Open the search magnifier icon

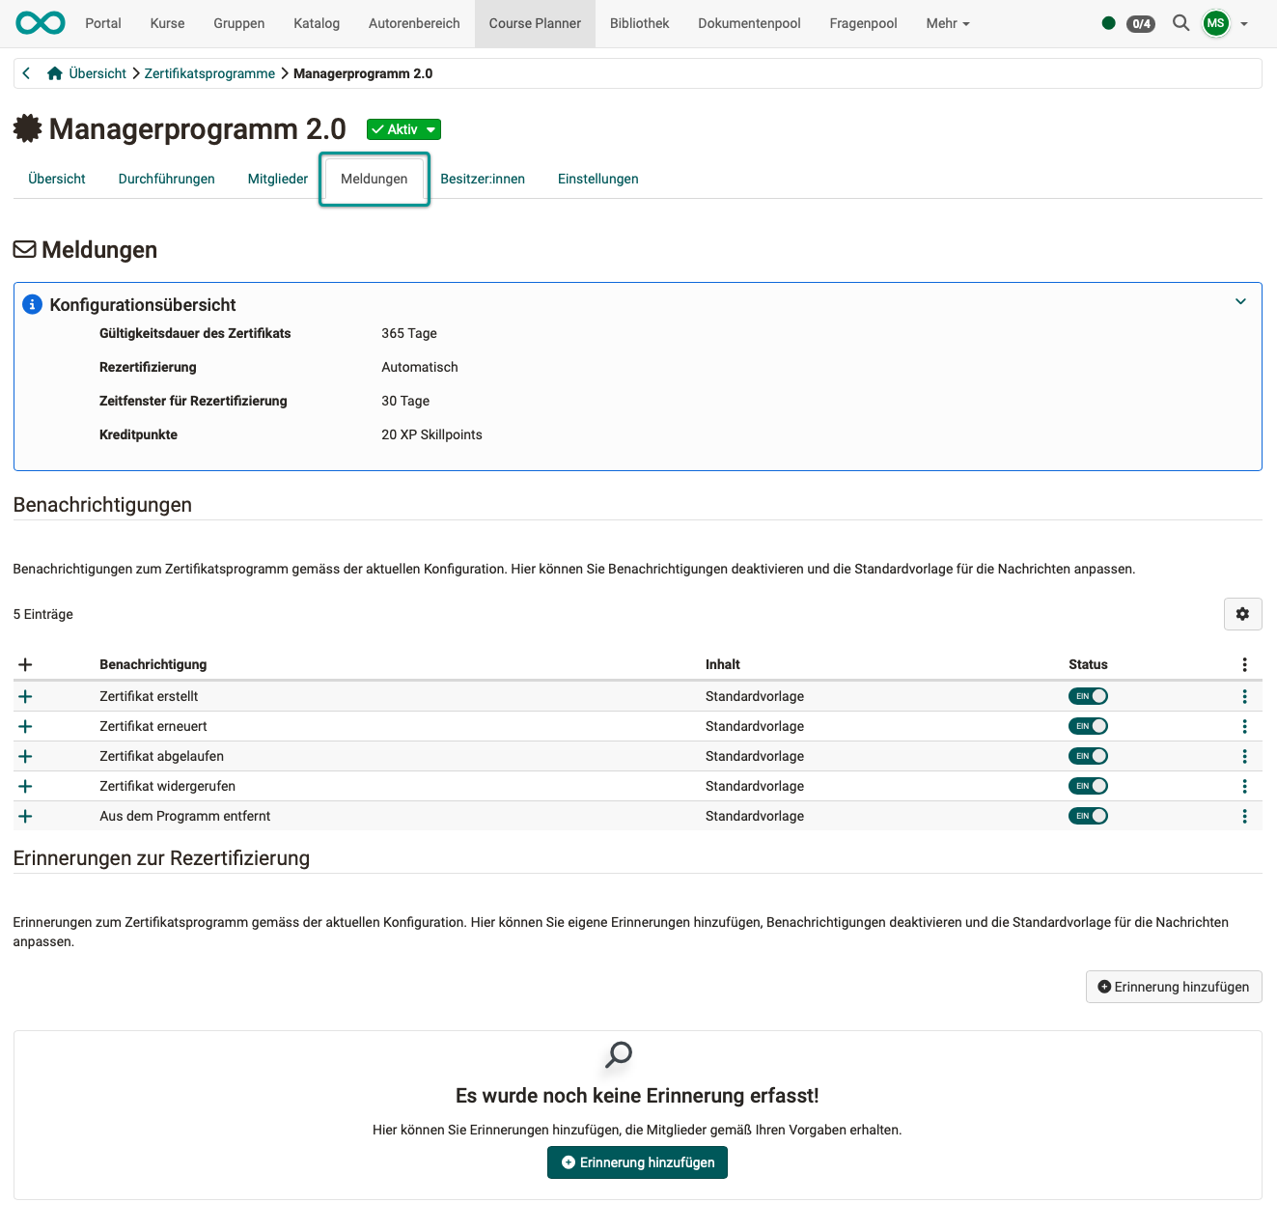[1180, 23]
